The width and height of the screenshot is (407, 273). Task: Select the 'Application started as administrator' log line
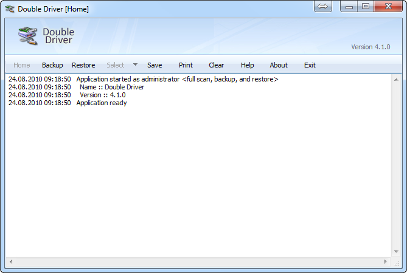(x=144, y=79)
